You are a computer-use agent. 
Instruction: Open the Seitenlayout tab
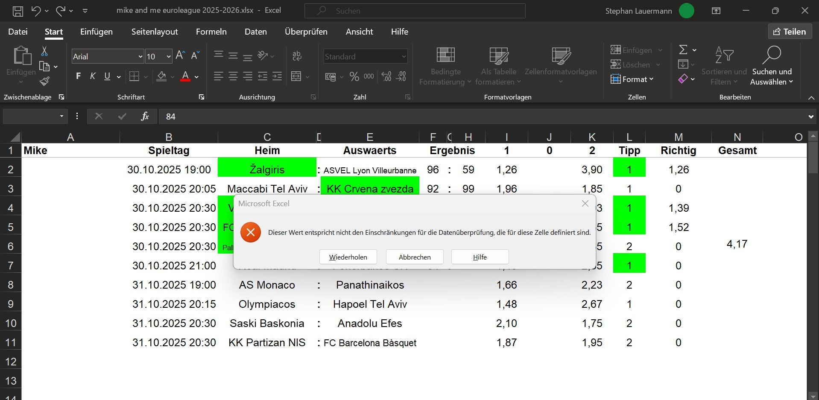click(155, 32)
